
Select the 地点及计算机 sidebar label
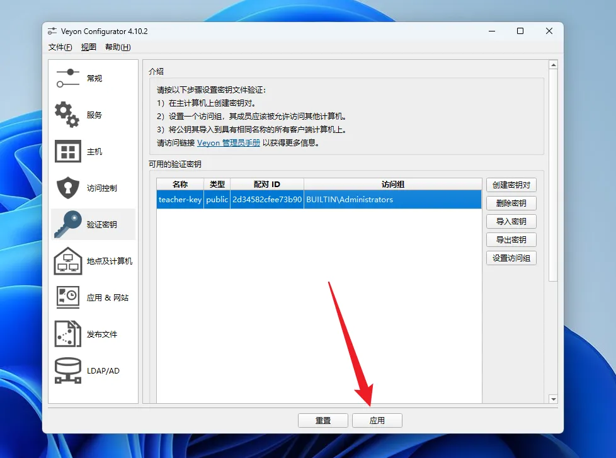pyautogui.click(x=110, y=261)
